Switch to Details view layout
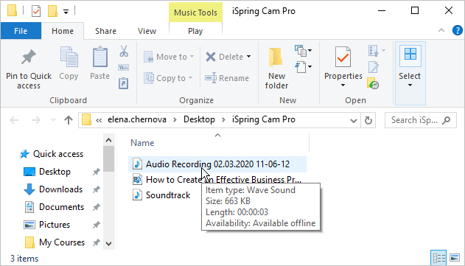 coord(438,258)
